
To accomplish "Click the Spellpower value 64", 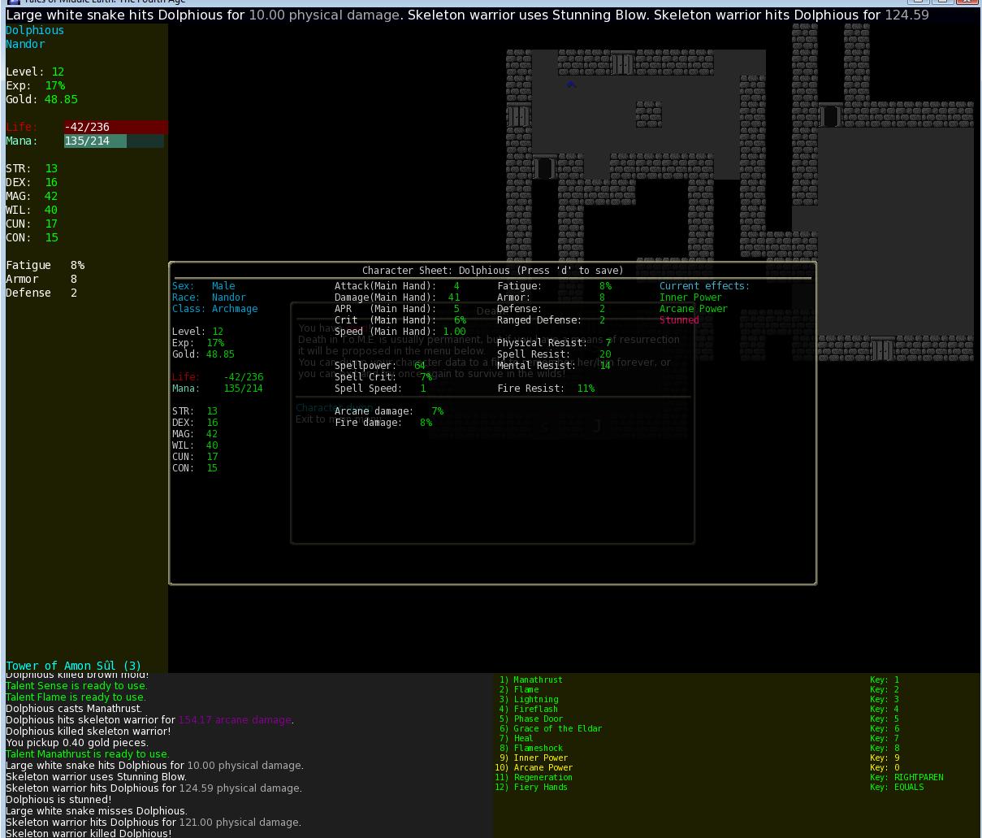I will (x=420, y=366).
